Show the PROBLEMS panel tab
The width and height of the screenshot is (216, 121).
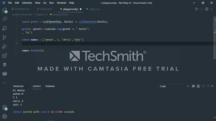18,86
